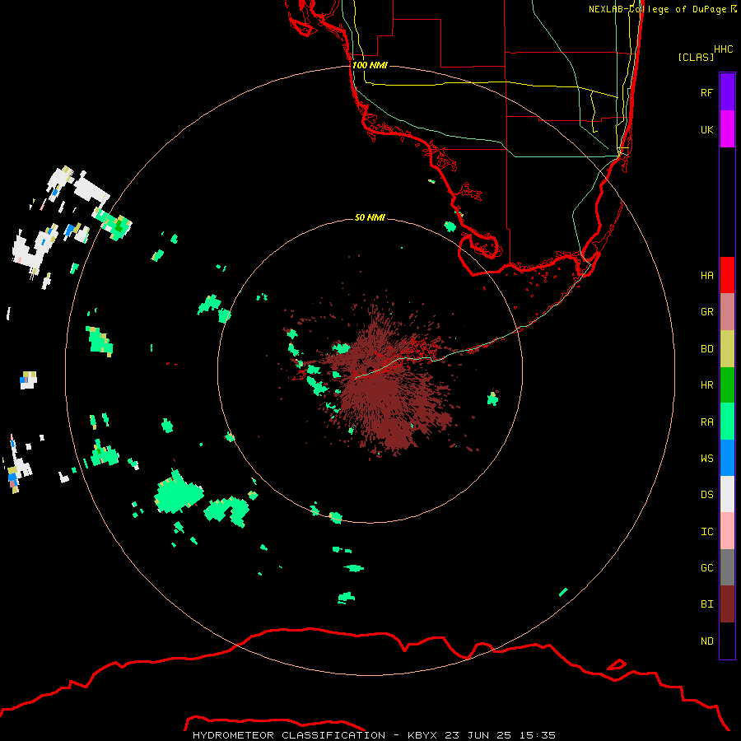Click the GC legend label
Viewport: 741px width, 741px height.
click(x=706, y=568)
